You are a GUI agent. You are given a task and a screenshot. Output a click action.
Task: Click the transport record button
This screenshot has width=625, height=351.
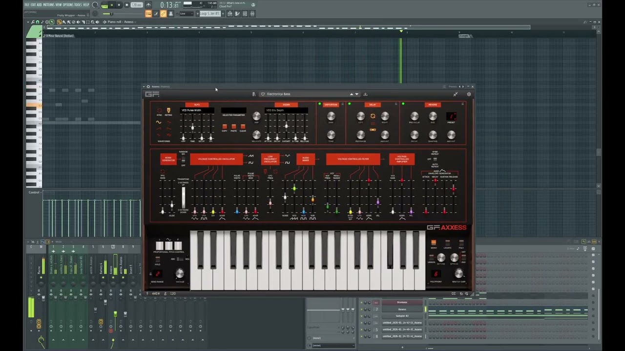pos(127,5)
